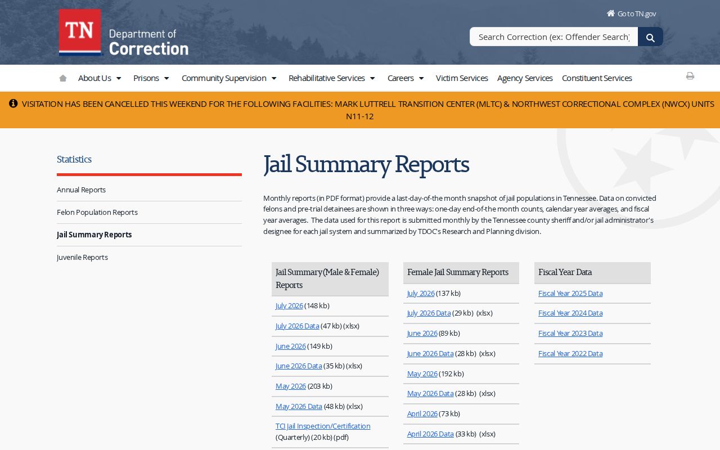The height and width of the screenshot is (450, 720).
Task: Open Victim Services menu item
Action: (x=462, y=78)
